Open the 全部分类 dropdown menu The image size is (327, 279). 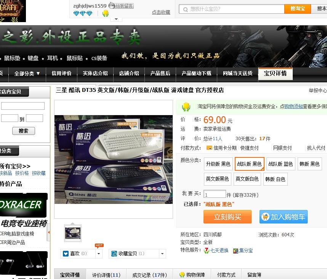click(27, 74)
